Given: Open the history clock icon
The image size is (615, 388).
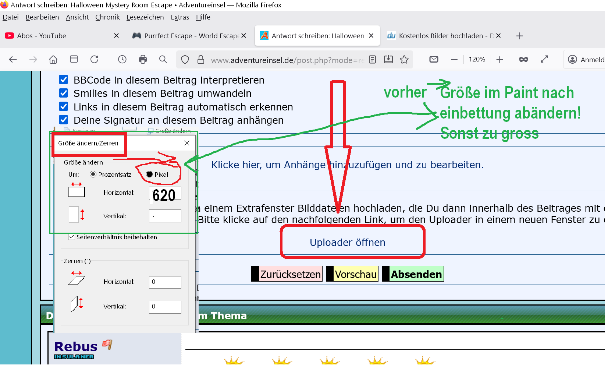Looking at the screenshot, I should 122,59.
